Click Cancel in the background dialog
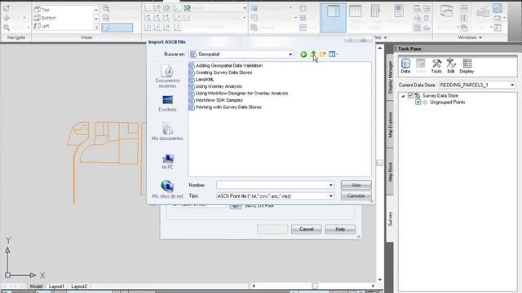 [307, 230]
